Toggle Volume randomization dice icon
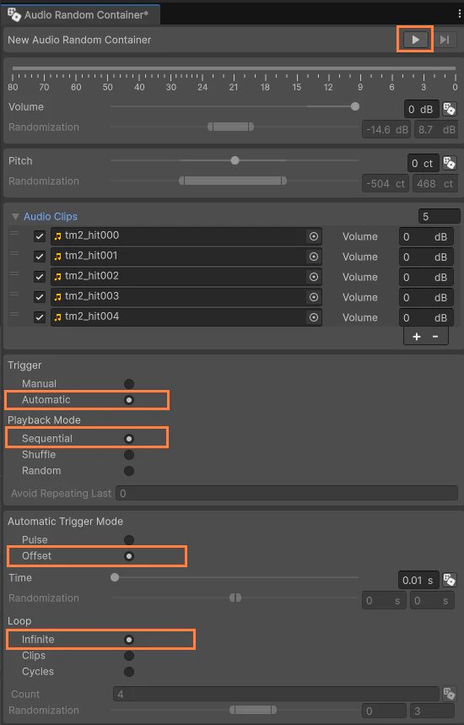The height and width of the screenshot is (725, 464). [x=449, y=109]
